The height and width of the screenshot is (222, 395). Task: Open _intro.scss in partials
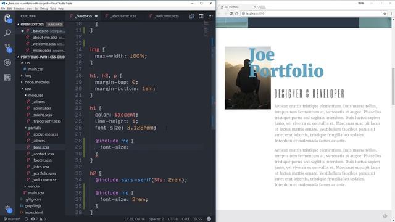click(x=41, y=167)
